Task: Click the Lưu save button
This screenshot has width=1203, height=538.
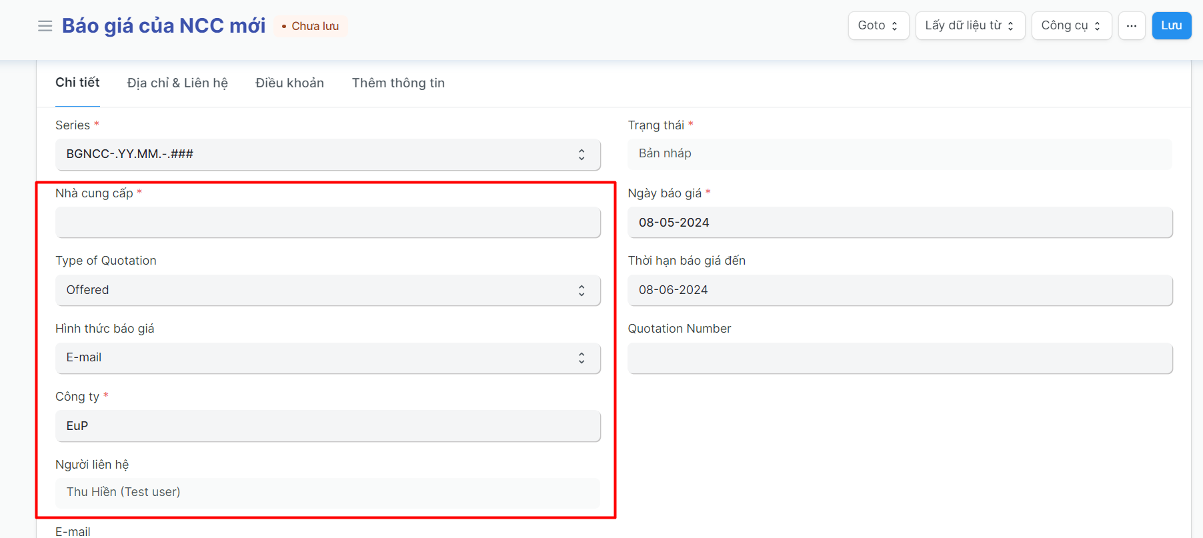Action: pyautogui.click(x=1171, y=26)
